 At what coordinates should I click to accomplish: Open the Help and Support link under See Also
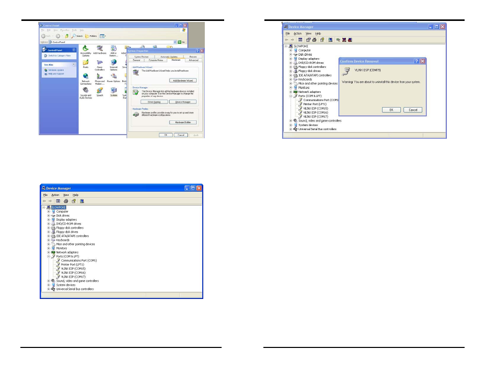54,74
